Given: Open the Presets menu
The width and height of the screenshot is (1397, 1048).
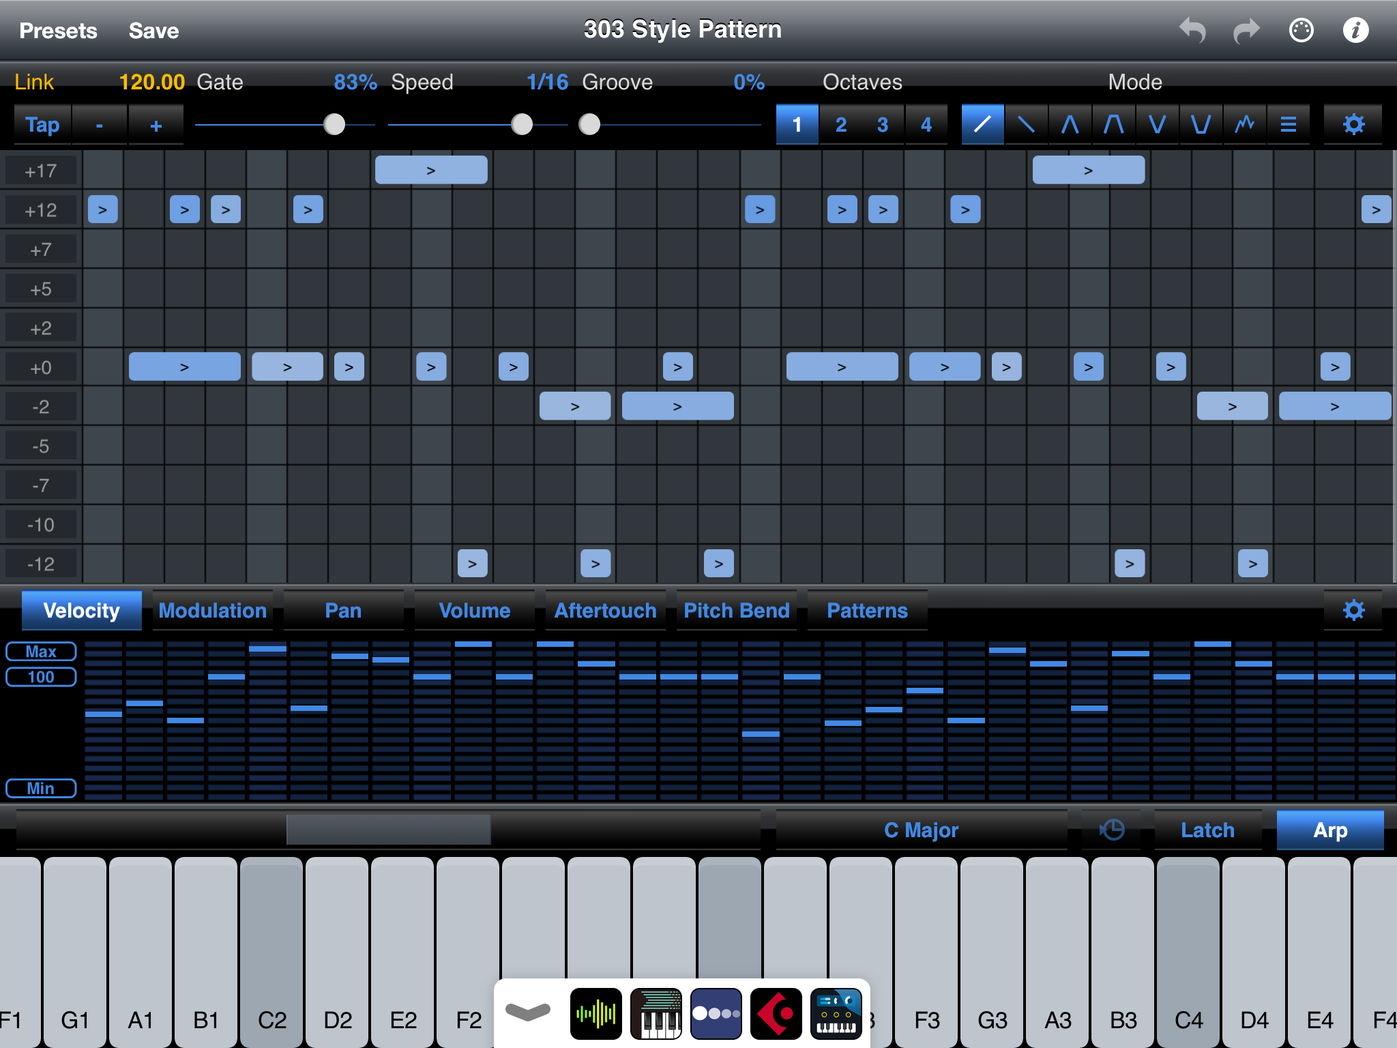Looking at the screenshot, I should (x=58, y=31).
